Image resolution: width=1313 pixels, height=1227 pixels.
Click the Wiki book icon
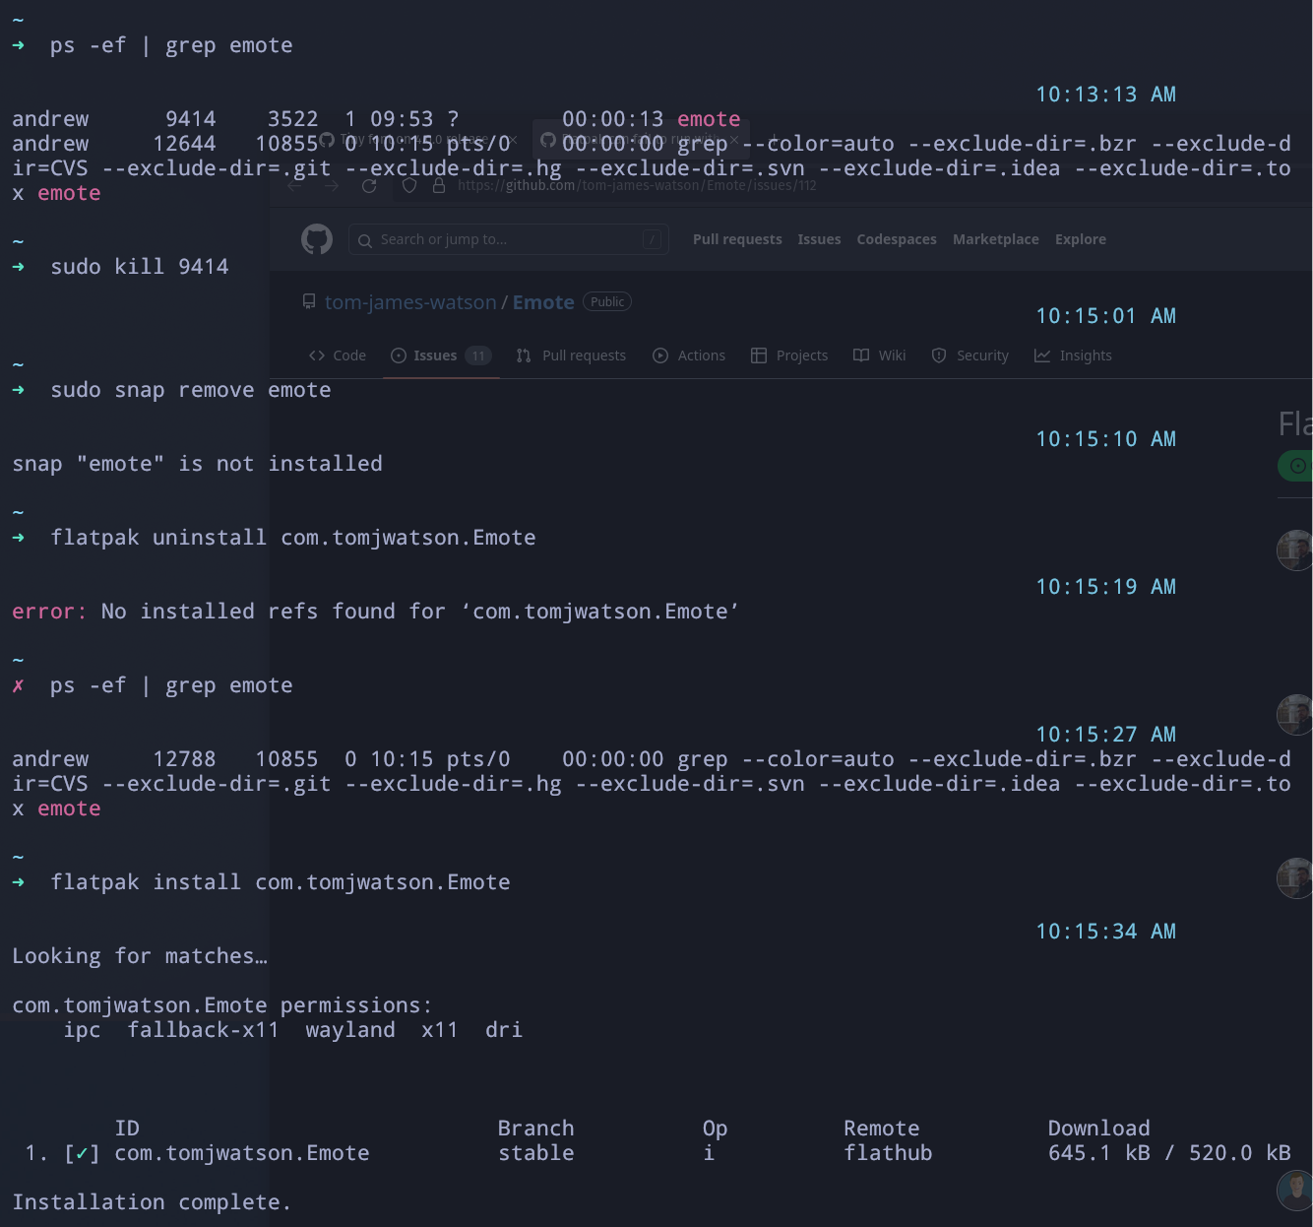coord(860,355)
